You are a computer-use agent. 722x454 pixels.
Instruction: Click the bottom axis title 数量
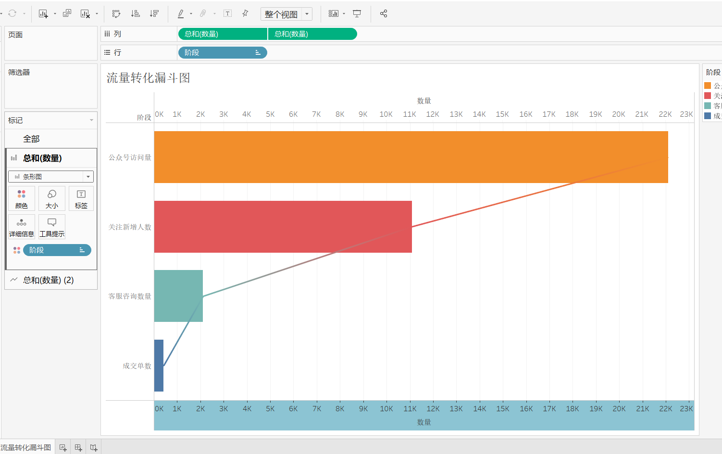(424, 422)
